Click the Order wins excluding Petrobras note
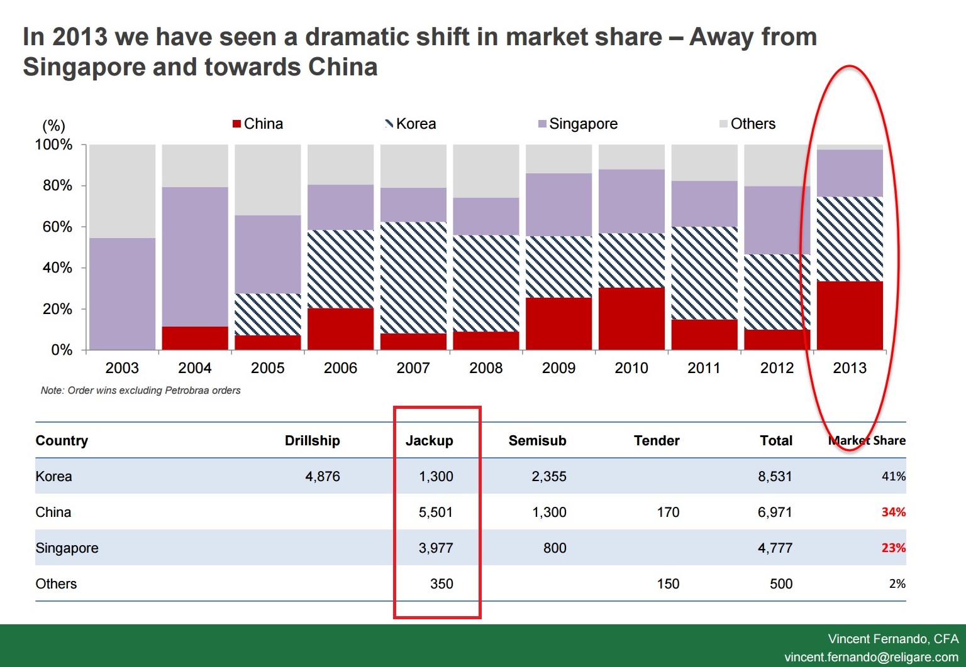The height and width of the screenshot is (667, 966). tap(141, 390)
